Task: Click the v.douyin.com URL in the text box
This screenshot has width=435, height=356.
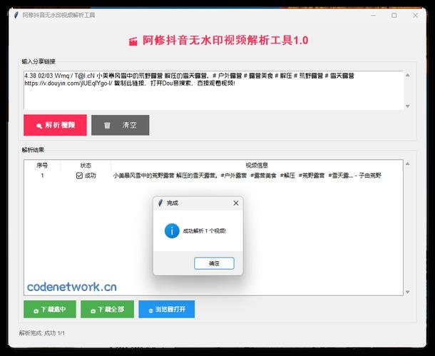Action: click(x=68, y=83)
